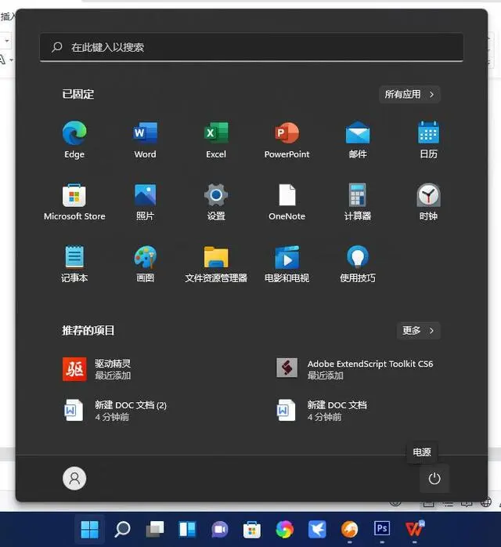The height and width of the screenshot is (547, 501).
Task: Click the user account avatar
Action: (x=74, y=478)
